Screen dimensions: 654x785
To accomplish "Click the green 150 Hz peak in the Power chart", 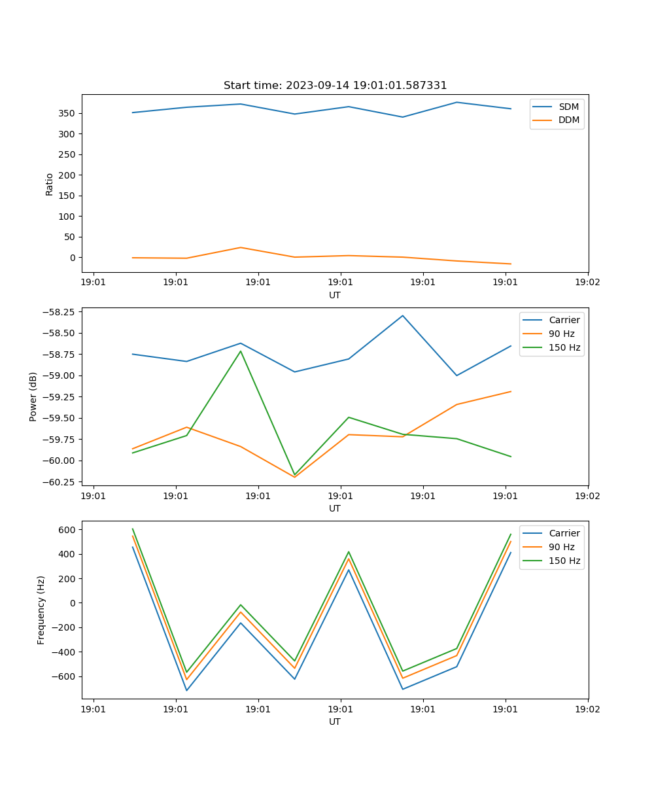I will pos(241,351).
